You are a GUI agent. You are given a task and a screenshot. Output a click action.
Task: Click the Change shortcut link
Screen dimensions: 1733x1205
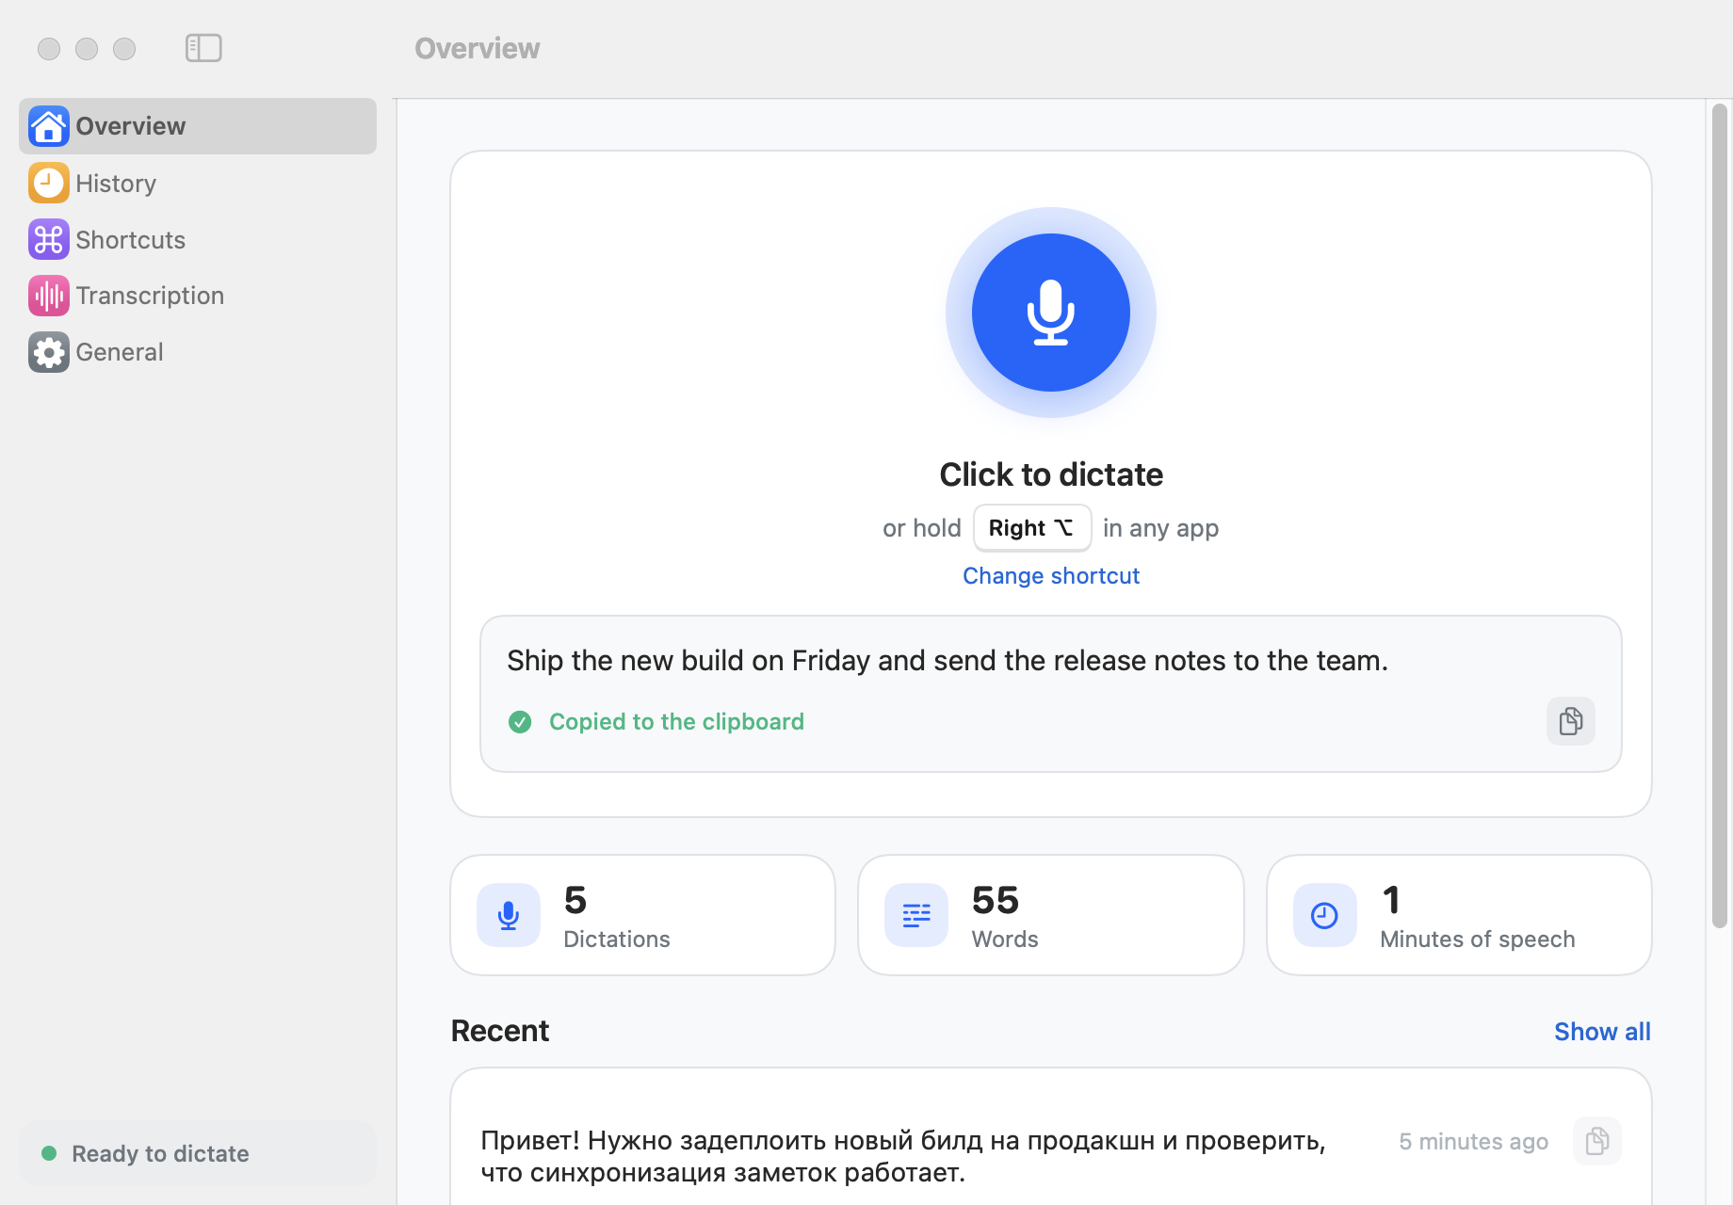point(1051,576)
